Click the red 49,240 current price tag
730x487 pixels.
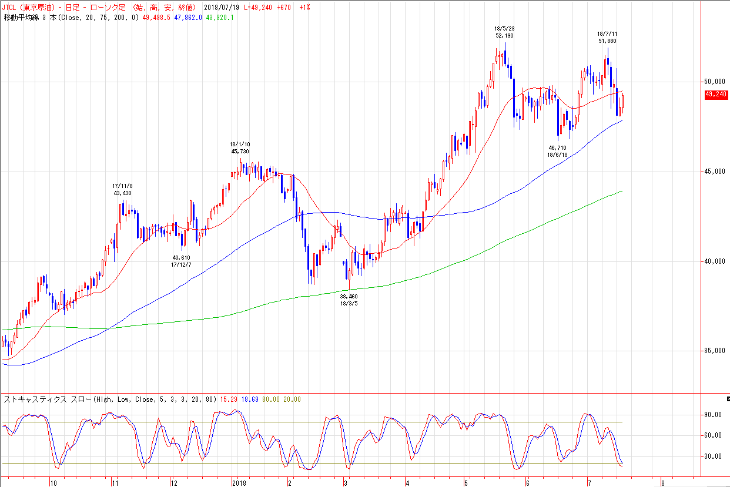pyautogui.click(x=716, y=94)
